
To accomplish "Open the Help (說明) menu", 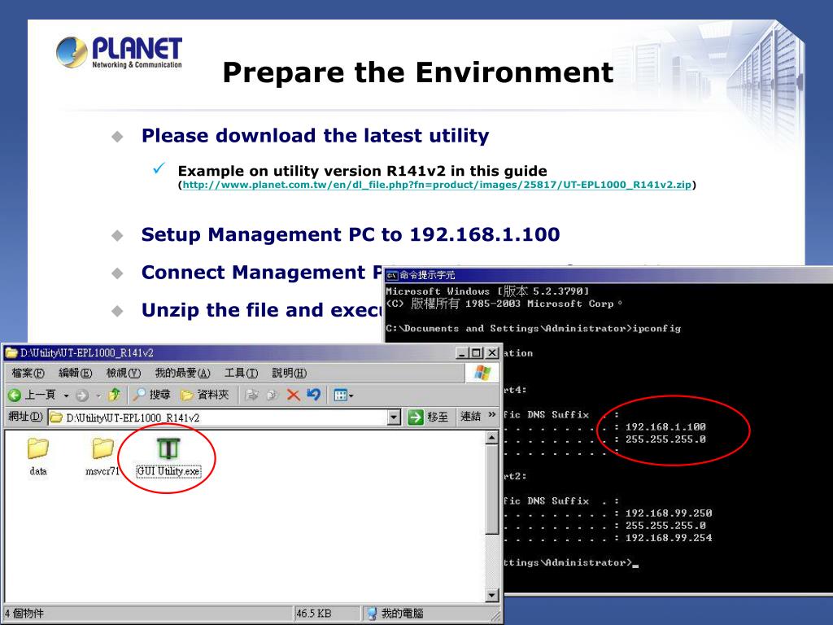I will (x=289, y=373).
